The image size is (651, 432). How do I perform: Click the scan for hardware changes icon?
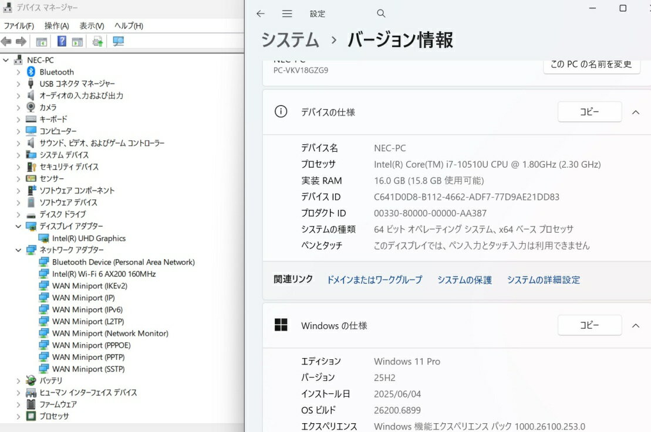(x=119, y=42)
